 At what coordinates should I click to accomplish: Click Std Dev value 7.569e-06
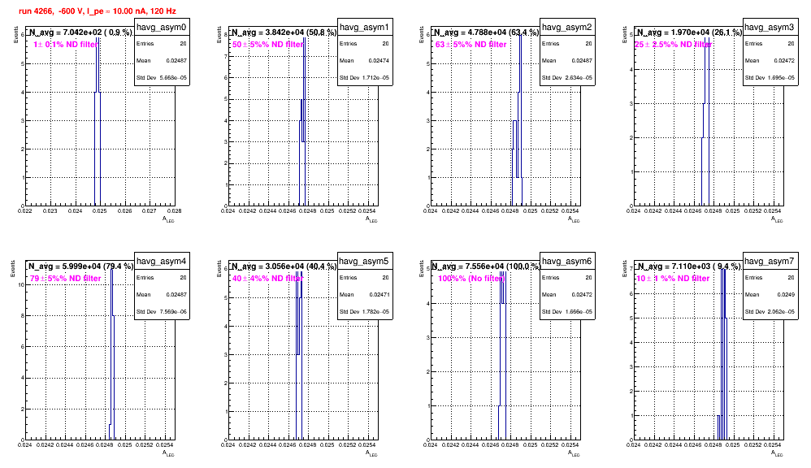click(x=173, y=312)
